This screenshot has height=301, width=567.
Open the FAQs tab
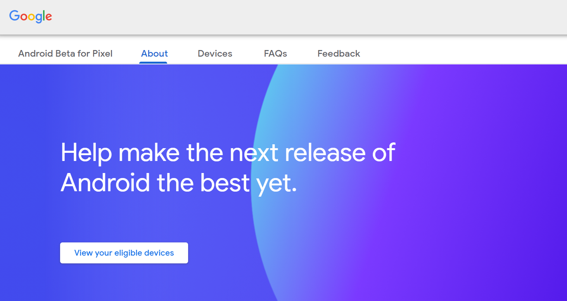pyautogui.click(x=275, y=54)
